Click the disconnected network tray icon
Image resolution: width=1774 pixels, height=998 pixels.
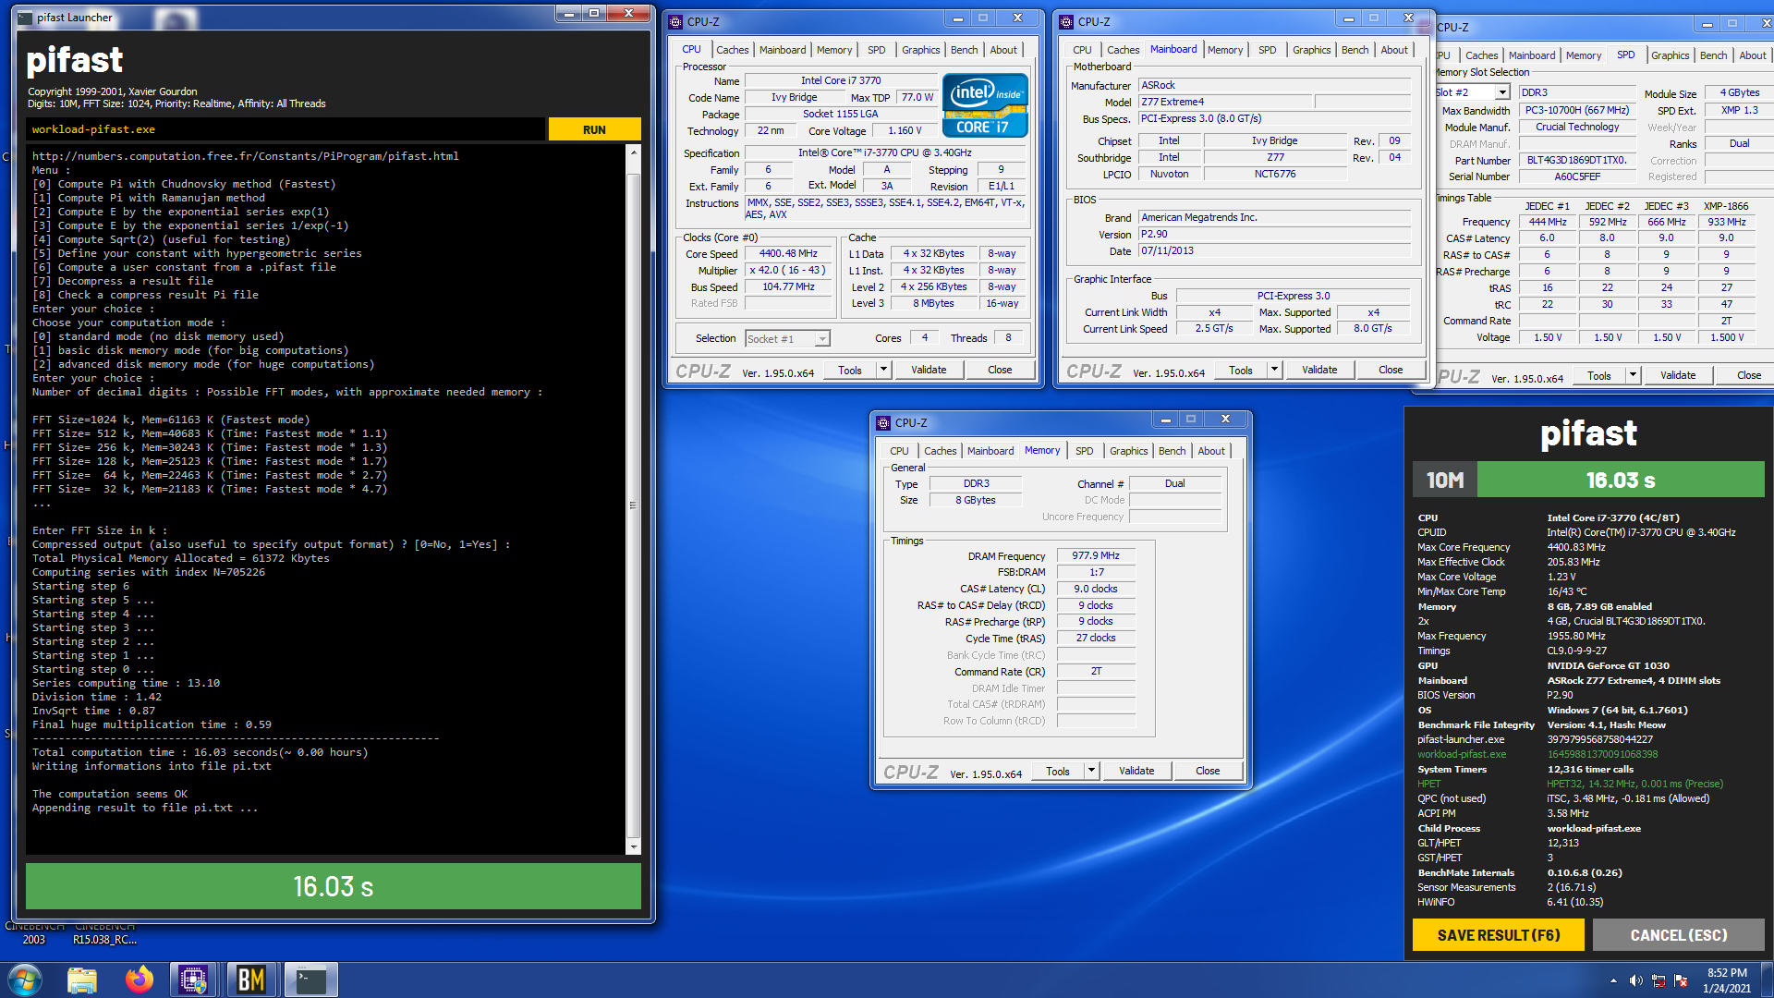click(1659, 980)
